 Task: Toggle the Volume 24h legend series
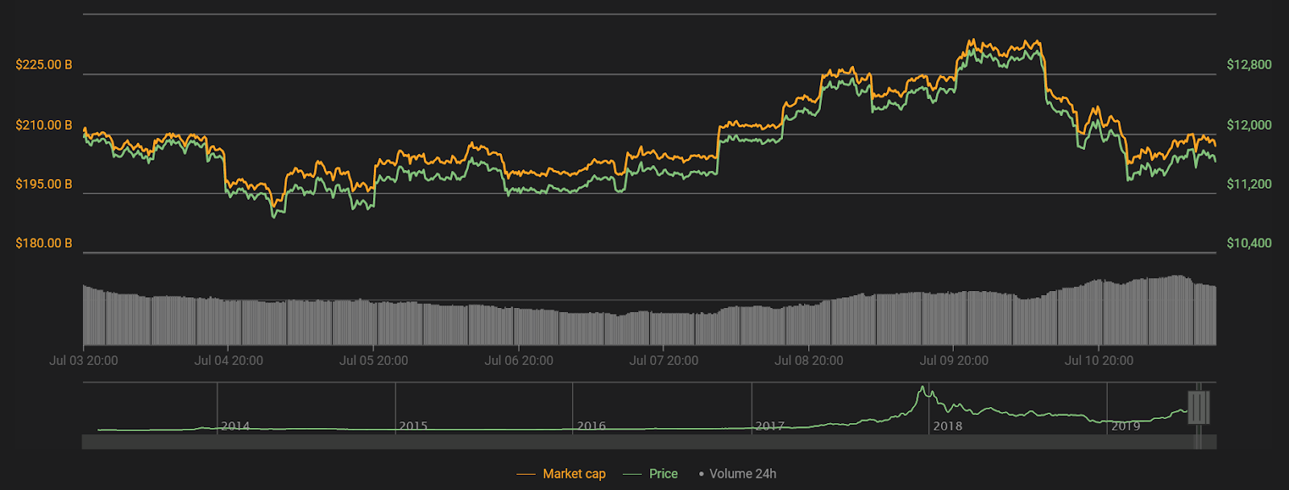[x=737, y=474]
